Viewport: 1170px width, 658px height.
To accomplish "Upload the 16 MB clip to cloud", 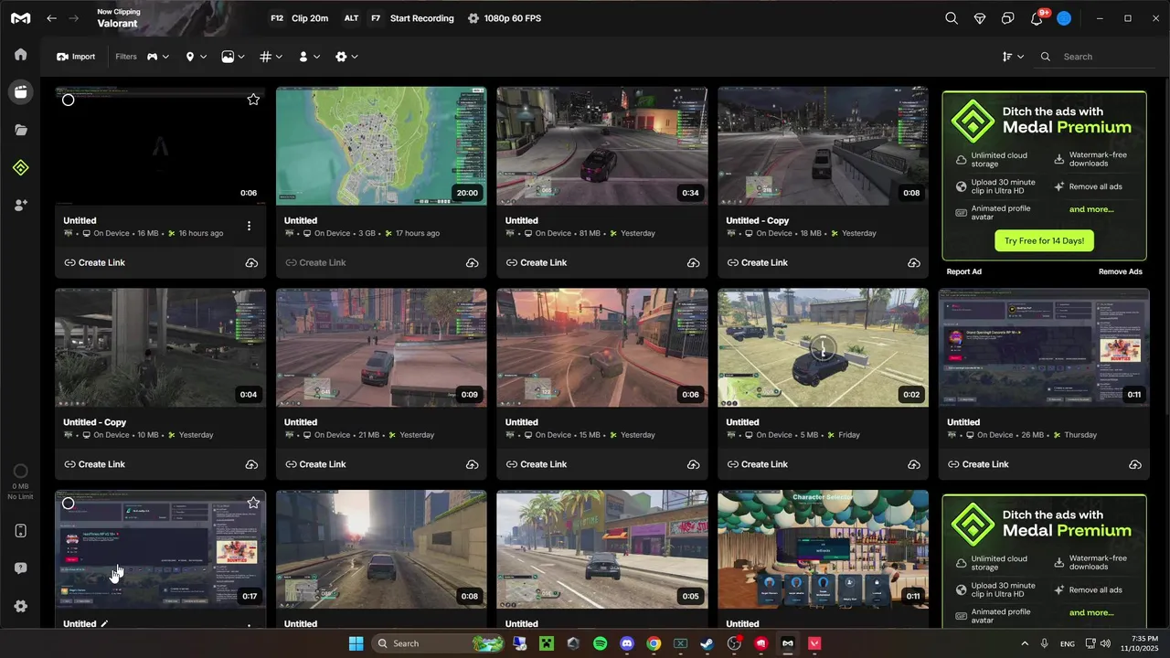I will [x=251, y=262].
